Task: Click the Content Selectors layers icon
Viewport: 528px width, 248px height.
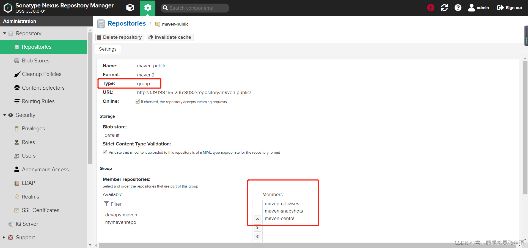Action: pyautogui.click(x=17, y=88)
